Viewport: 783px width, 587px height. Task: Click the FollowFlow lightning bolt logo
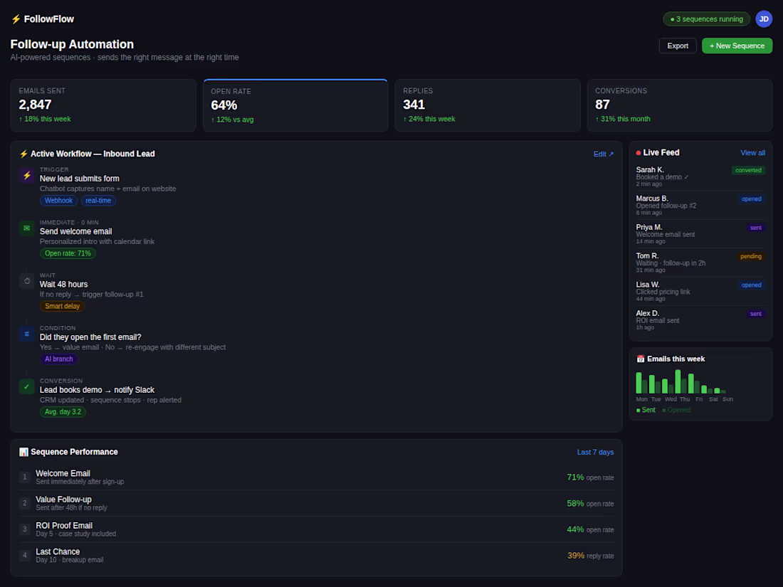tap(15, 18)
